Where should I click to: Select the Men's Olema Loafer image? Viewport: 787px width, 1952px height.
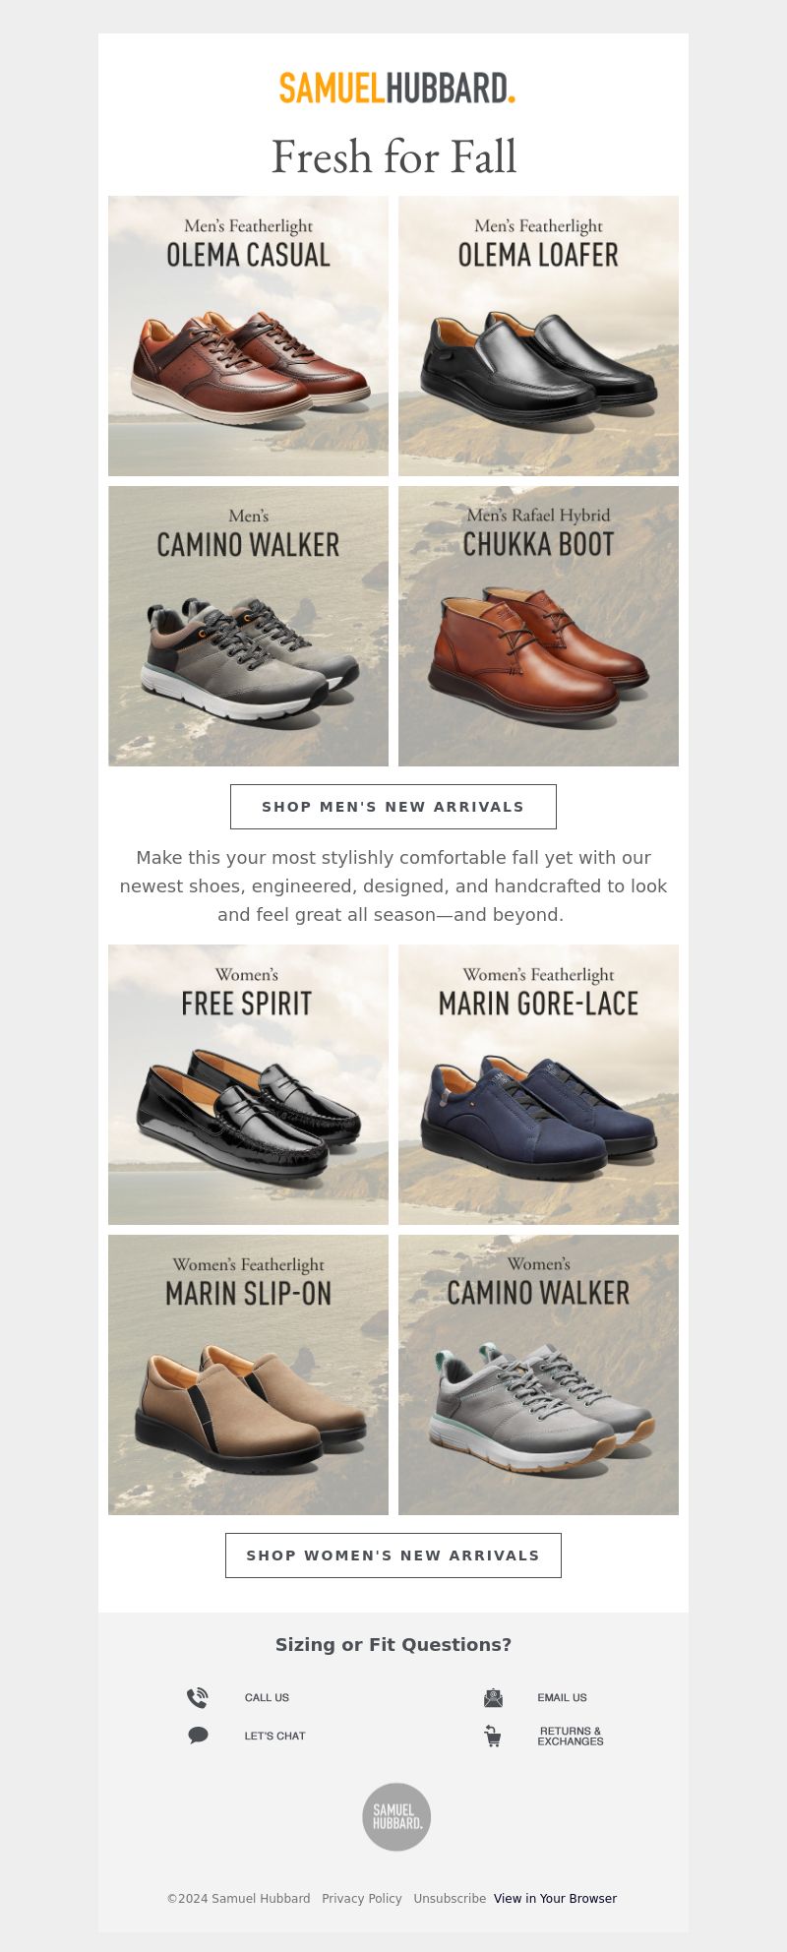(538, 335)
